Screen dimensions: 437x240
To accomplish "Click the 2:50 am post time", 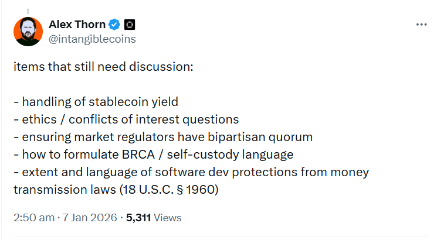I will coord(33,218).
